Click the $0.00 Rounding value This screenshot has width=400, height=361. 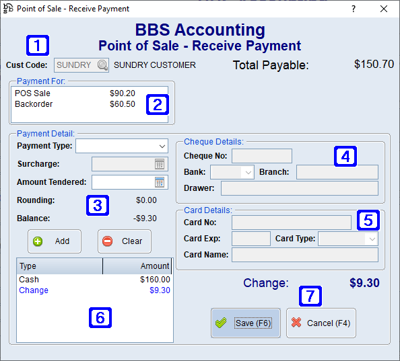click(146, 200)
